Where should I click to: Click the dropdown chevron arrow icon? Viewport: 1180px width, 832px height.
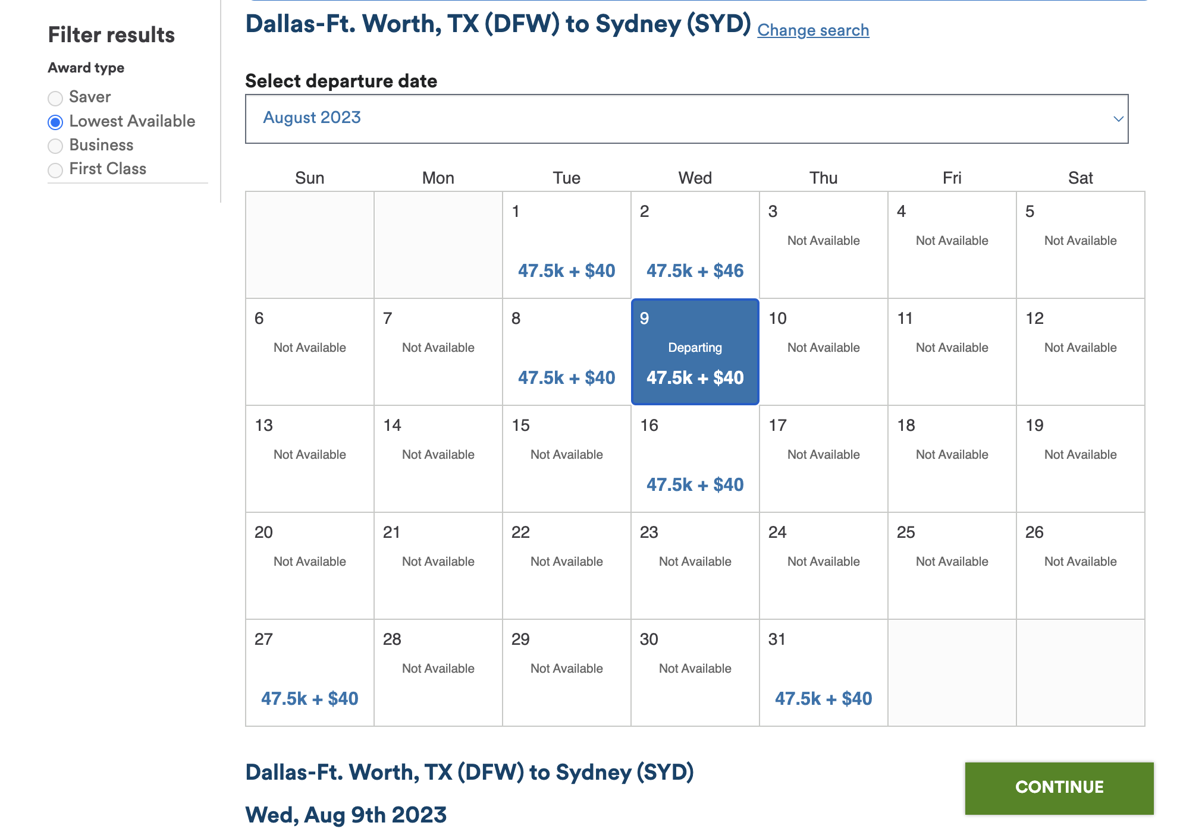coord(1118,119)
